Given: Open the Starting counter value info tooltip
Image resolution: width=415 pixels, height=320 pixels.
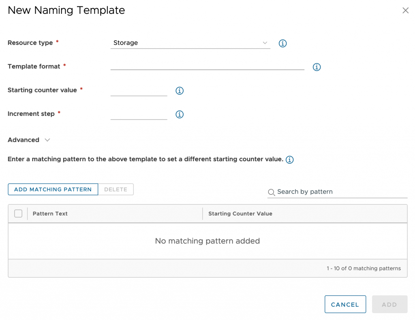Looking at the screenshot, I should tap(180, 91).
